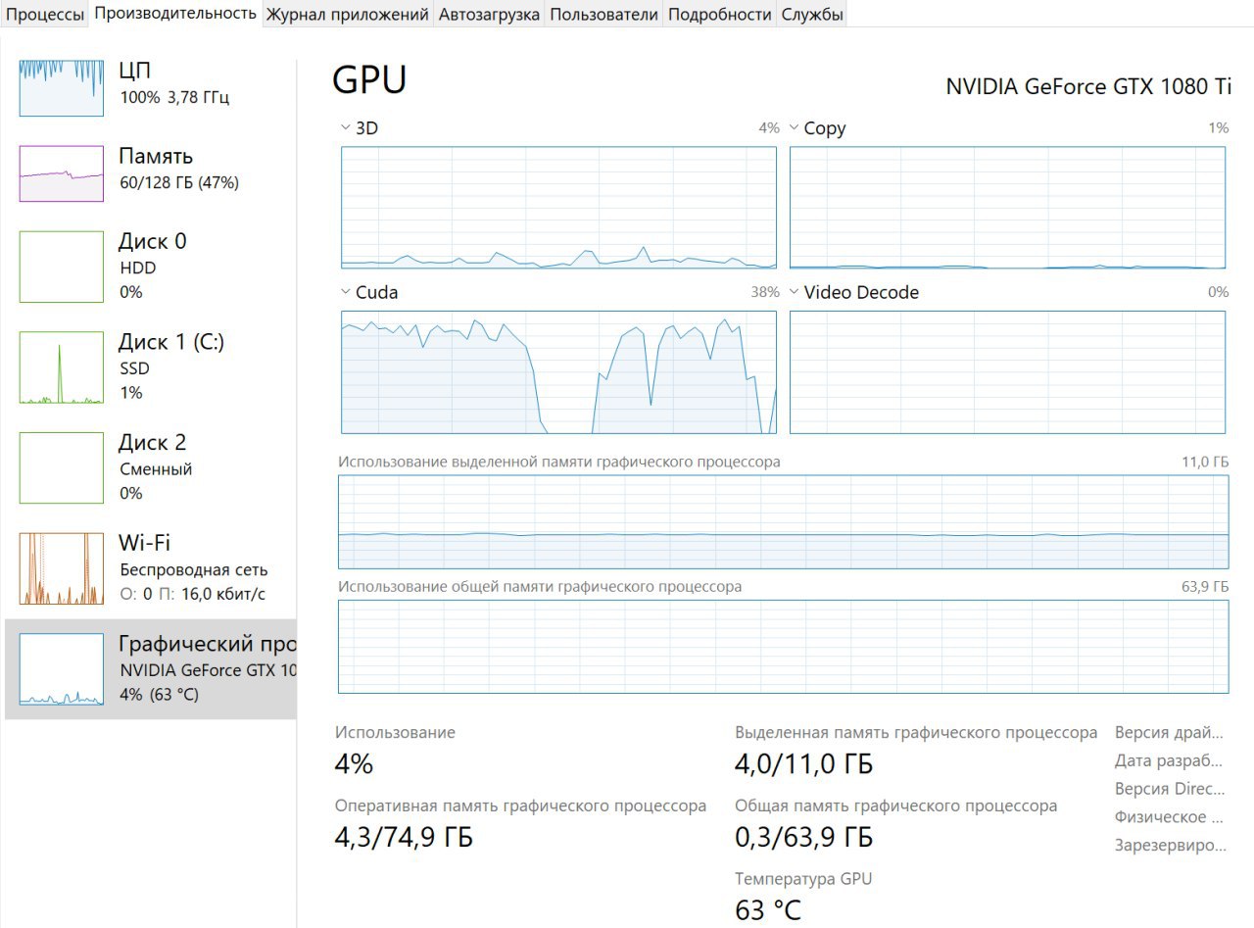The image size is (1254, 928).
Task: Click the GPU heading
Action: [369, 80]
